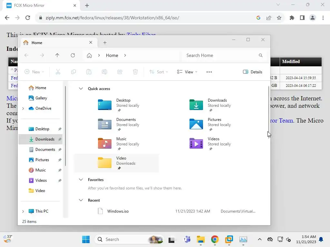This screenshot has width=330, height=247.
Task: Click Explorer forward arrow
Action: [42, 55]
